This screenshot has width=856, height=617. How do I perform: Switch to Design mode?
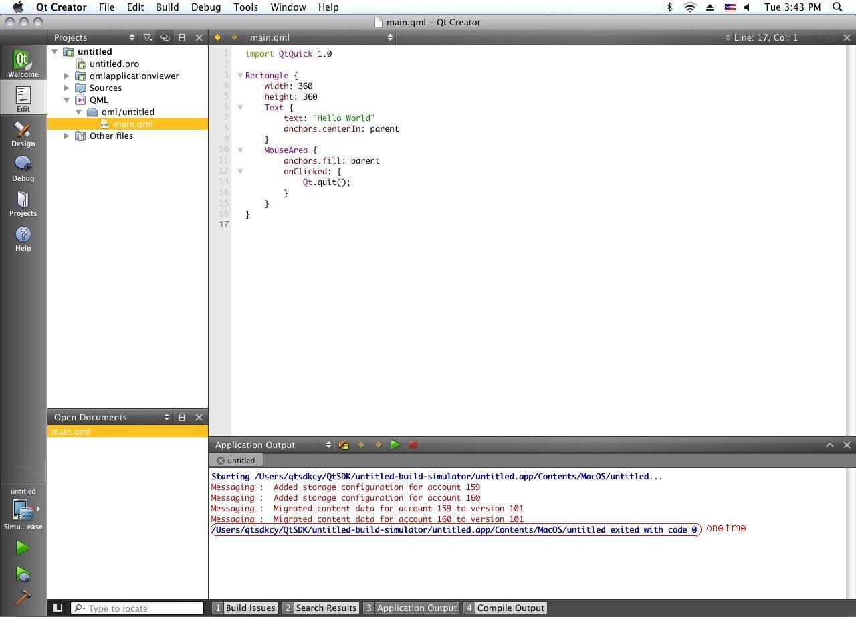click(x=23, y=133)
